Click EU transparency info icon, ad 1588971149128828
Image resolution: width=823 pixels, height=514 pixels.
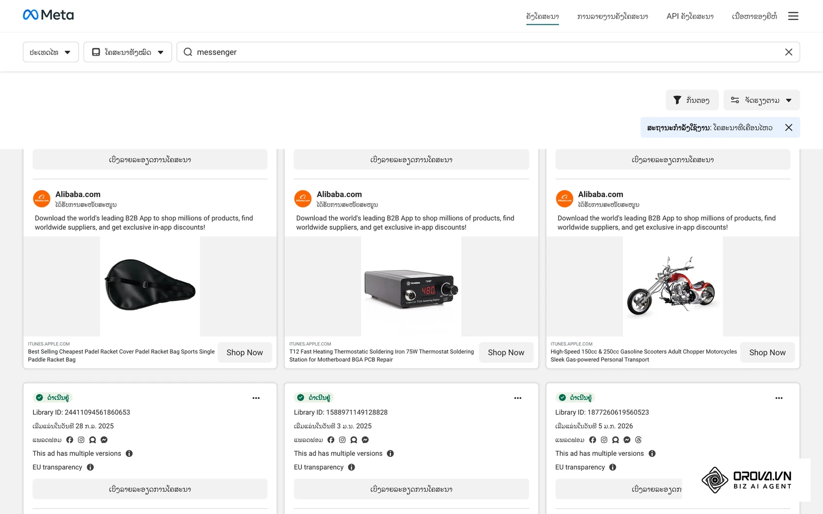pyautogui.click(x=352, y=467)
